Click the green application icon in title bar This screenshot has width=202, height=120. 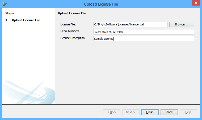click(5, 4)
